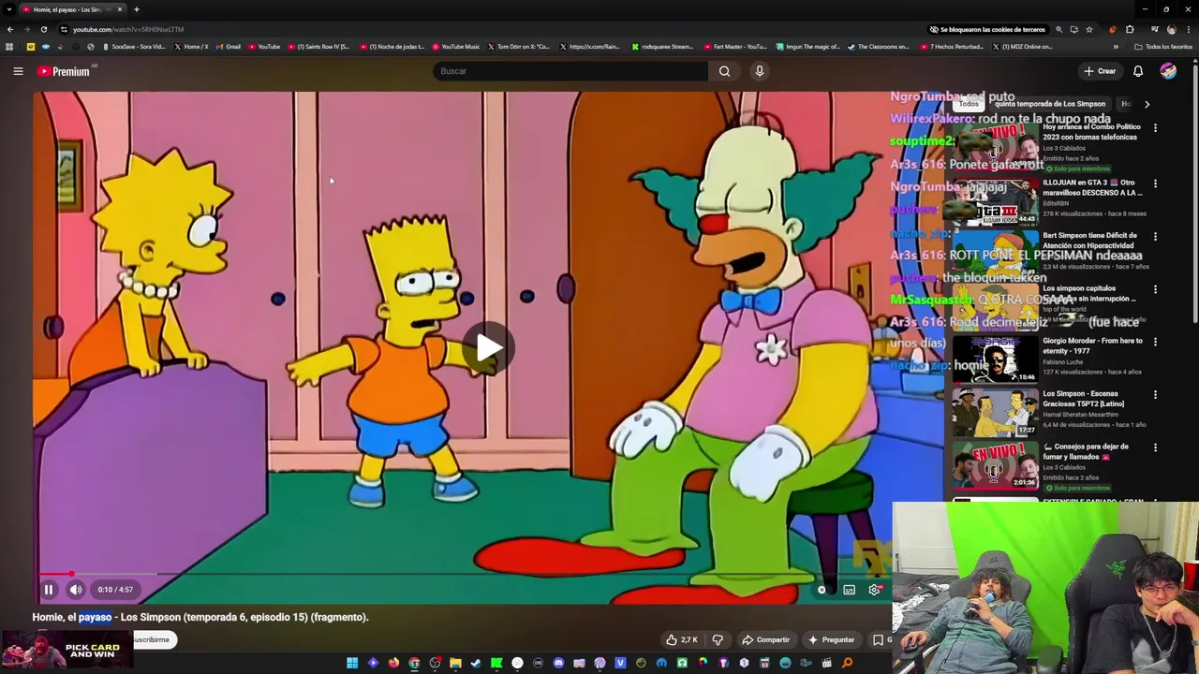The image size is (1199, 674).
Task: Open options for 'Hoy arranca el Combo Político' video
Action: [x=1155, y=128]
